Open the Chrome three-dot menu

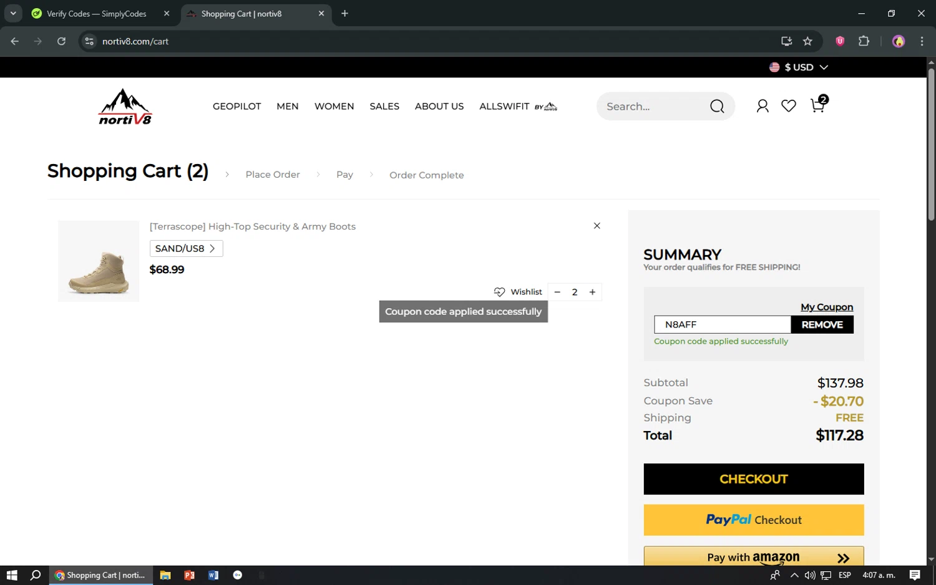[922, 41]
